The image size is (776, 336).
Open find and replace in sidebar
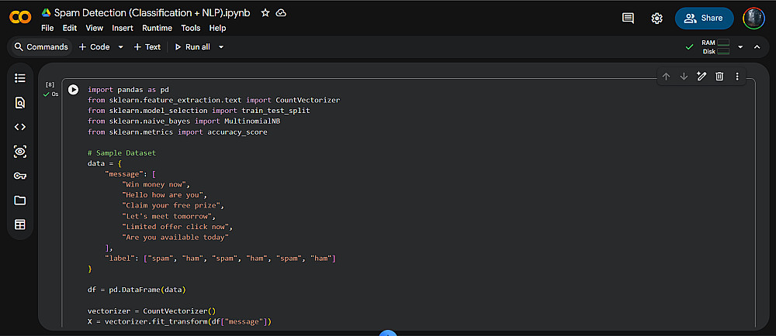[20, 102]
